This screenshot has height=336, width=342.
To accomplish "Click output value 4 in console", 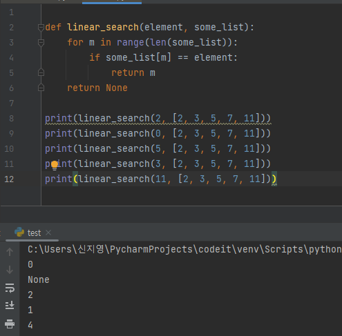I will point(30,325).
